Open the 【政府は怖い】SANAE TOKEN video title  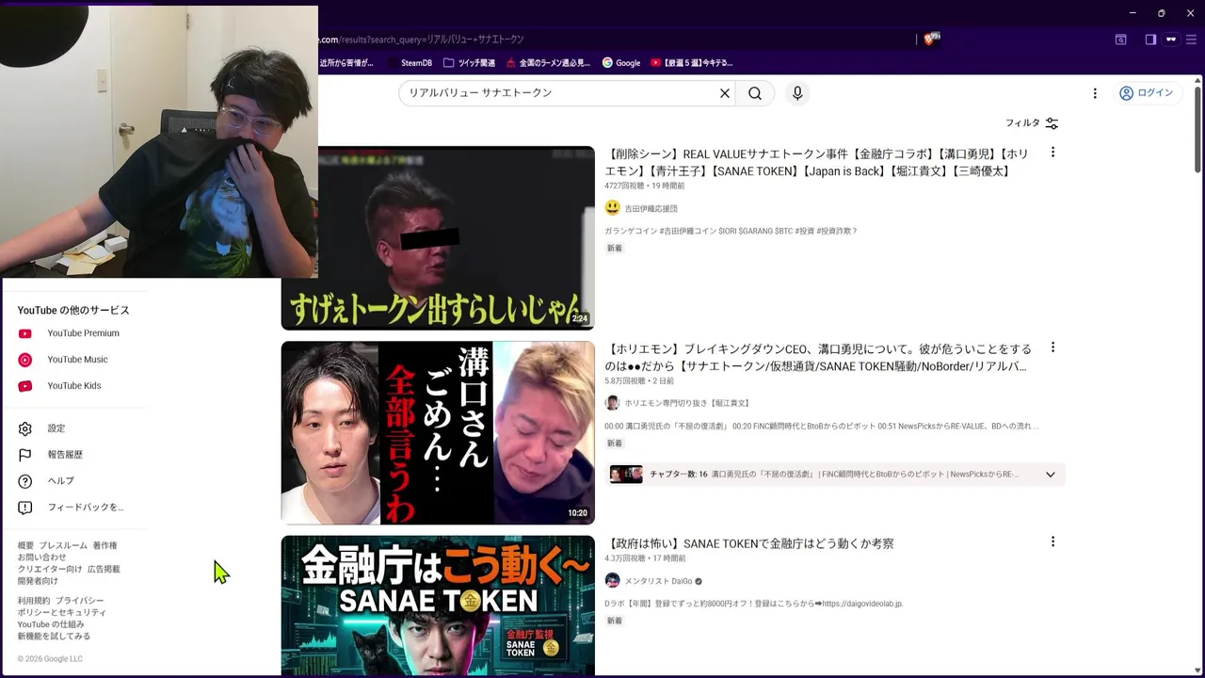tap(749, 543)
